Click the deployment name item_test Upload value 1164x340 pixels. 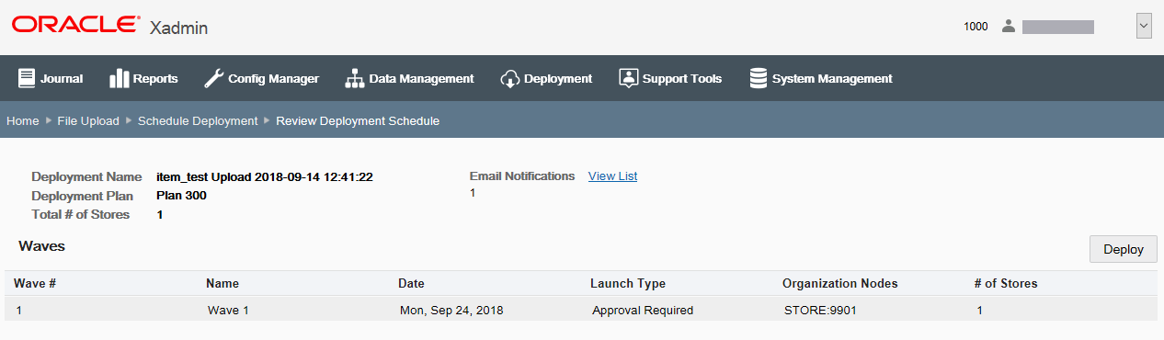265,176
